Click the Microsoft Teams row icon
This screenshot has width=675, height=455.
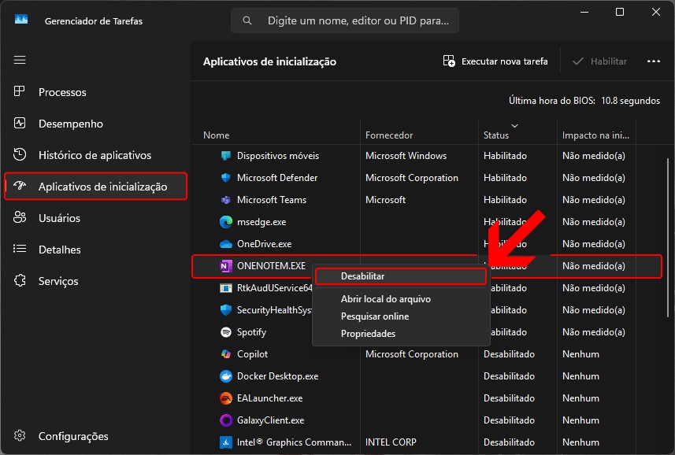[226, 200]
